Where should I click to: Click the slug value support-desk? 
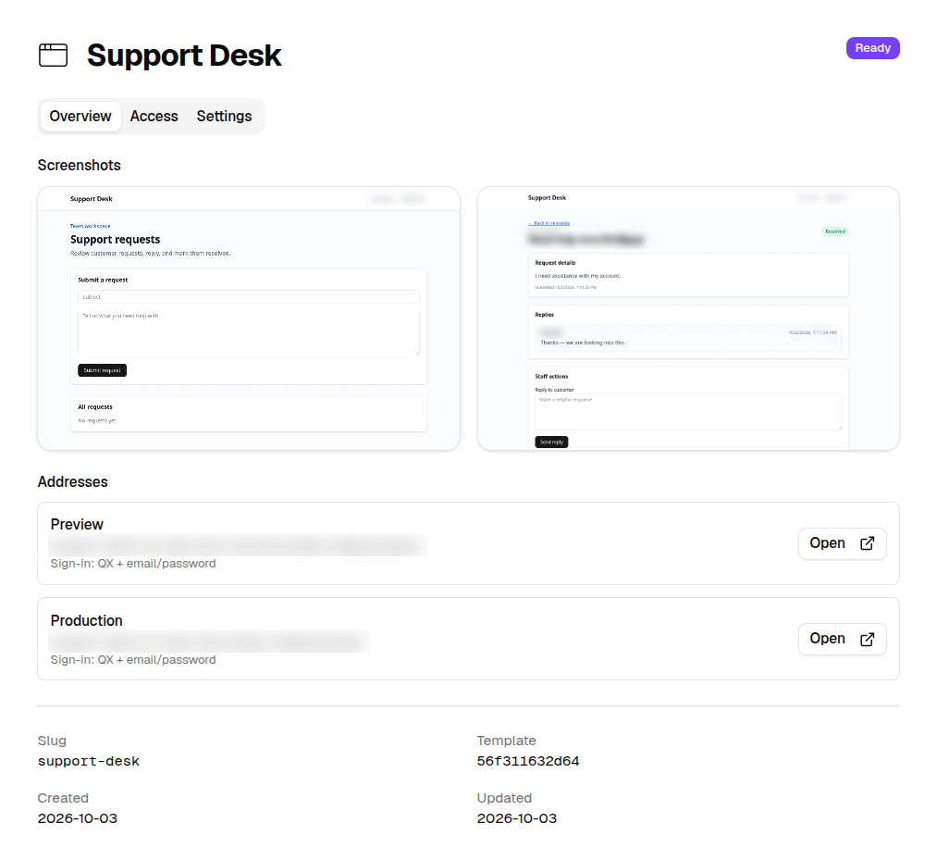pos(89,761)
